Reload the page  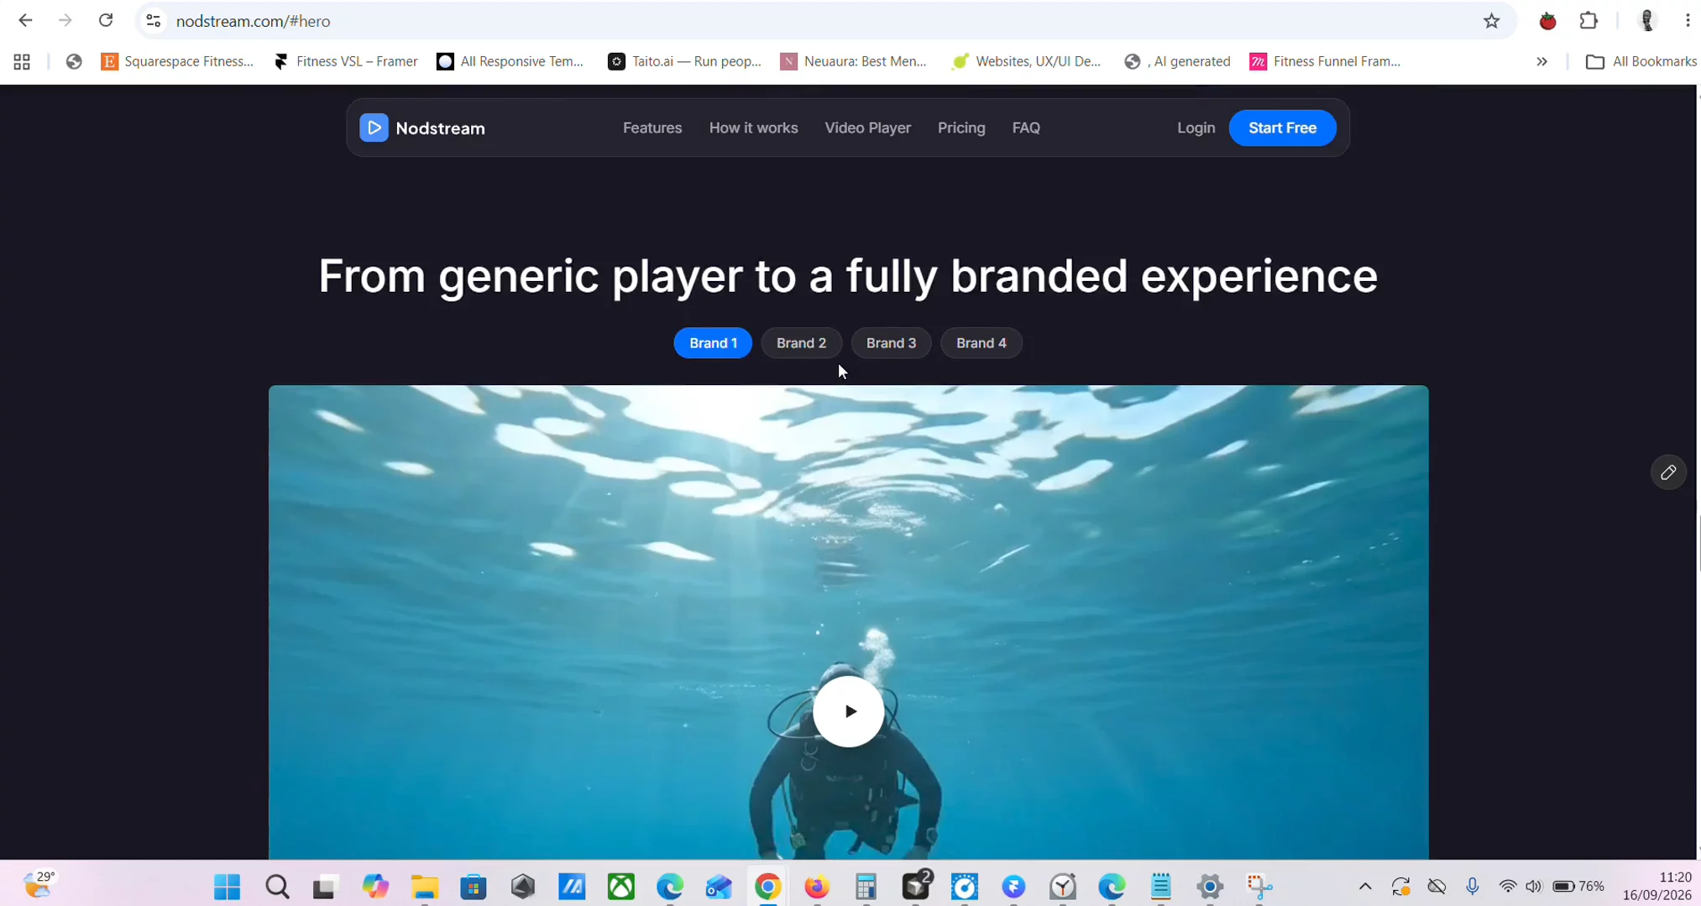tap(106, 20)
